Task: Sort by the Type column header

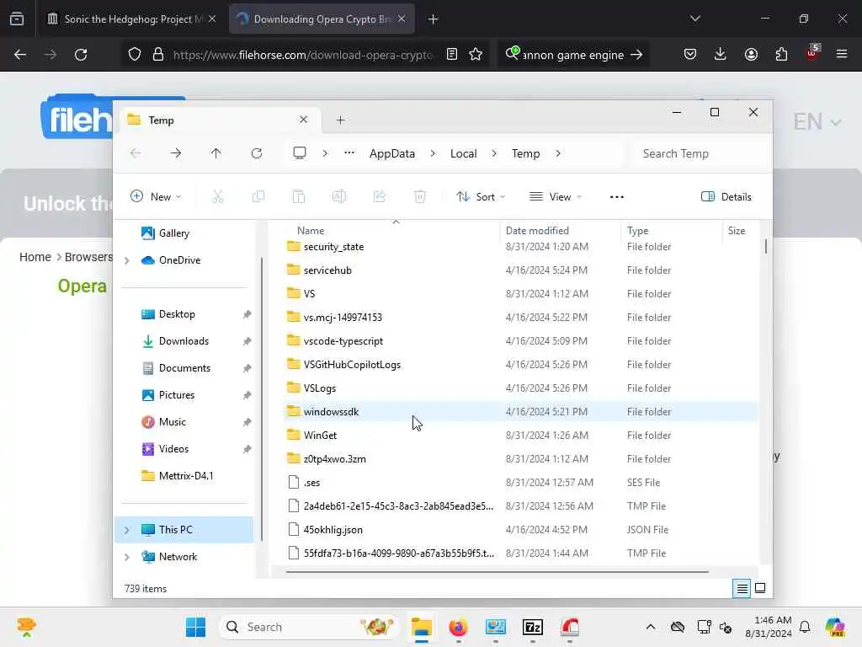Action: click(672, 231)
